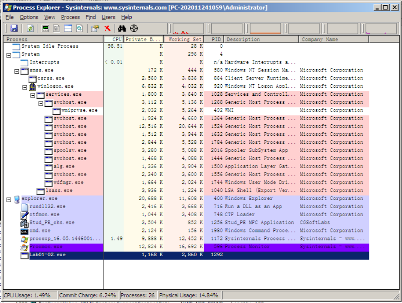Select the lsass.exe process
The width and height of the screenshot is (402, 303).
click(x=186, y=190)
